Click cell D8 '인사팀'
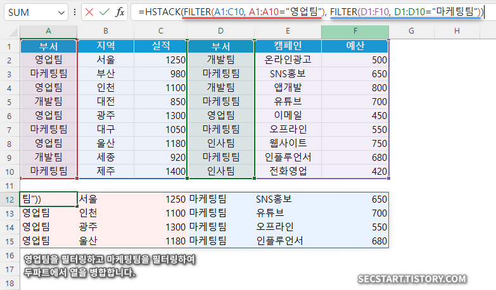The image size is (496, 290). pos(221,143)
